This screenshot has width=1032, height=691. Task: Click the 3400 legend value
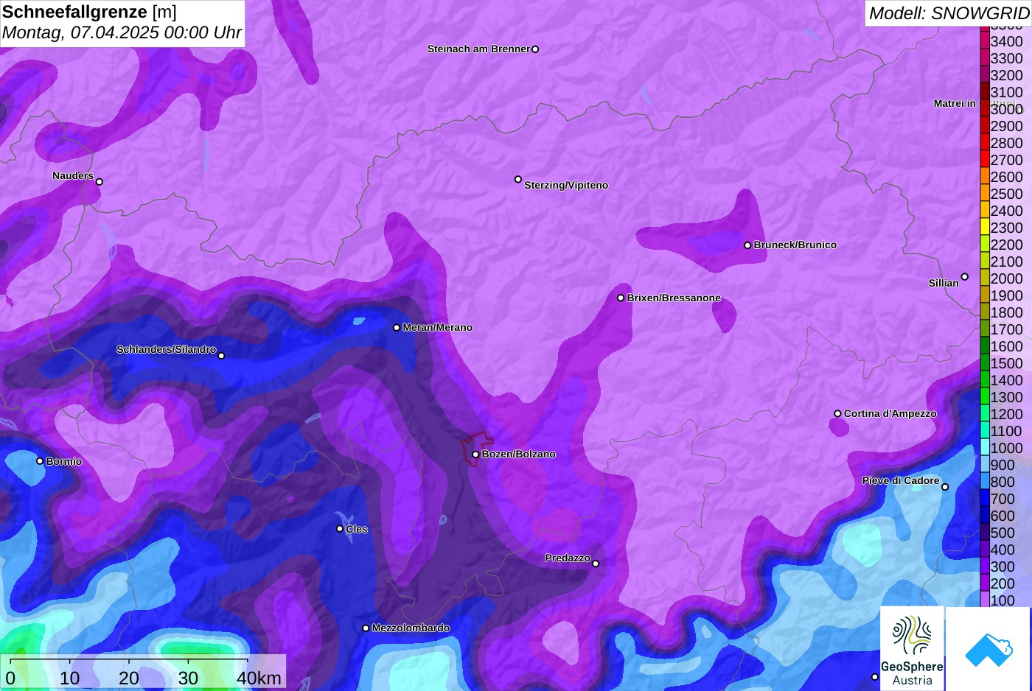pos(1007,41)
